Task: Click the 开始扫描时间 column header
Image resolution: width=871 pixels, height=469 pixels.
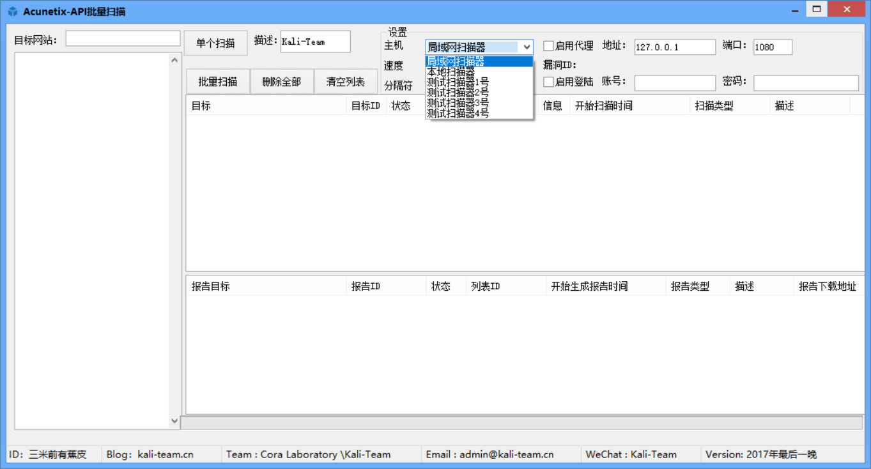Action: (630, 105)
